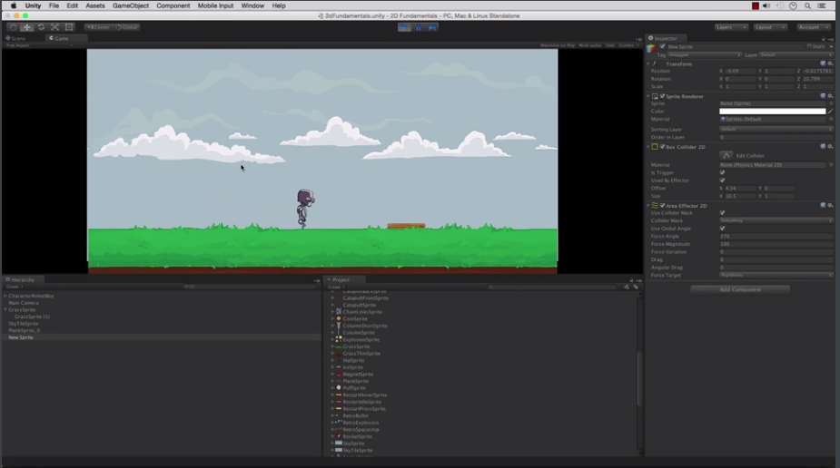Screen dimensions: 840x468
Task: Toggle the Area Effector 2D enabled checkbox
Action: coord(663,205)
